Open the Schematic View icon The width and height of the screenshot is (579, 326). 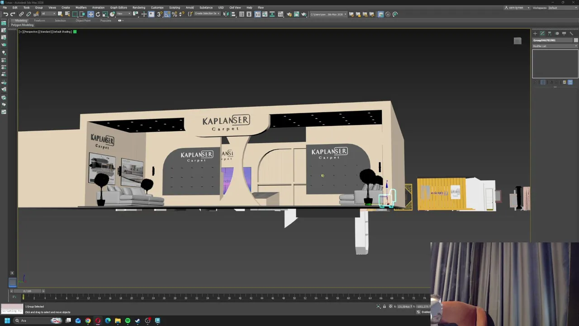click(272, 14)
